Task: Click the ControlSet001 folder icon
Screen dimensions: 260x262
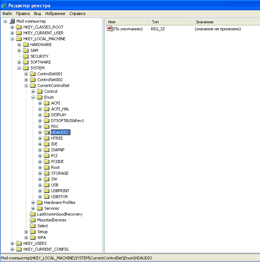Action: [33, 74]
